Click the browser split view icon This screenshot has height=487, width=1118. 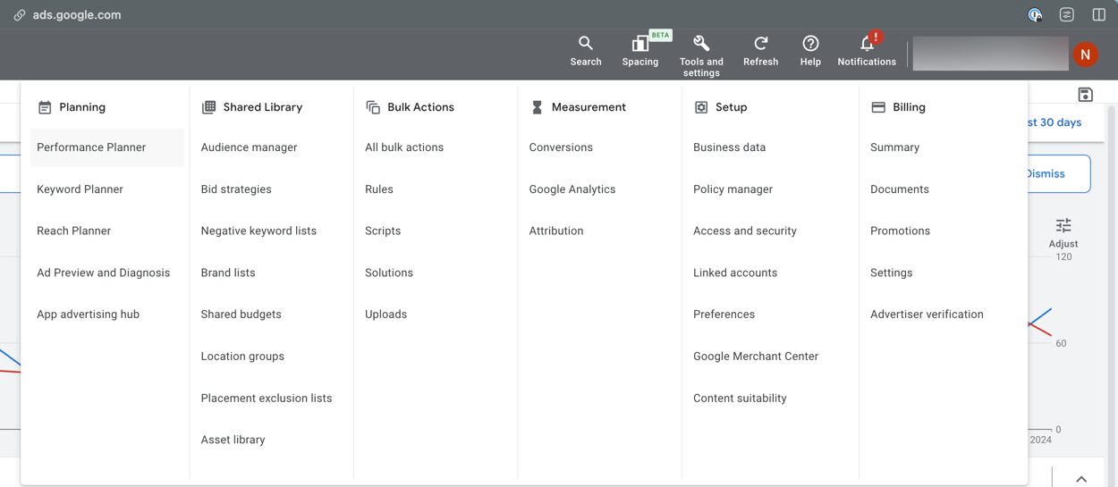[x=1099, y=15]
